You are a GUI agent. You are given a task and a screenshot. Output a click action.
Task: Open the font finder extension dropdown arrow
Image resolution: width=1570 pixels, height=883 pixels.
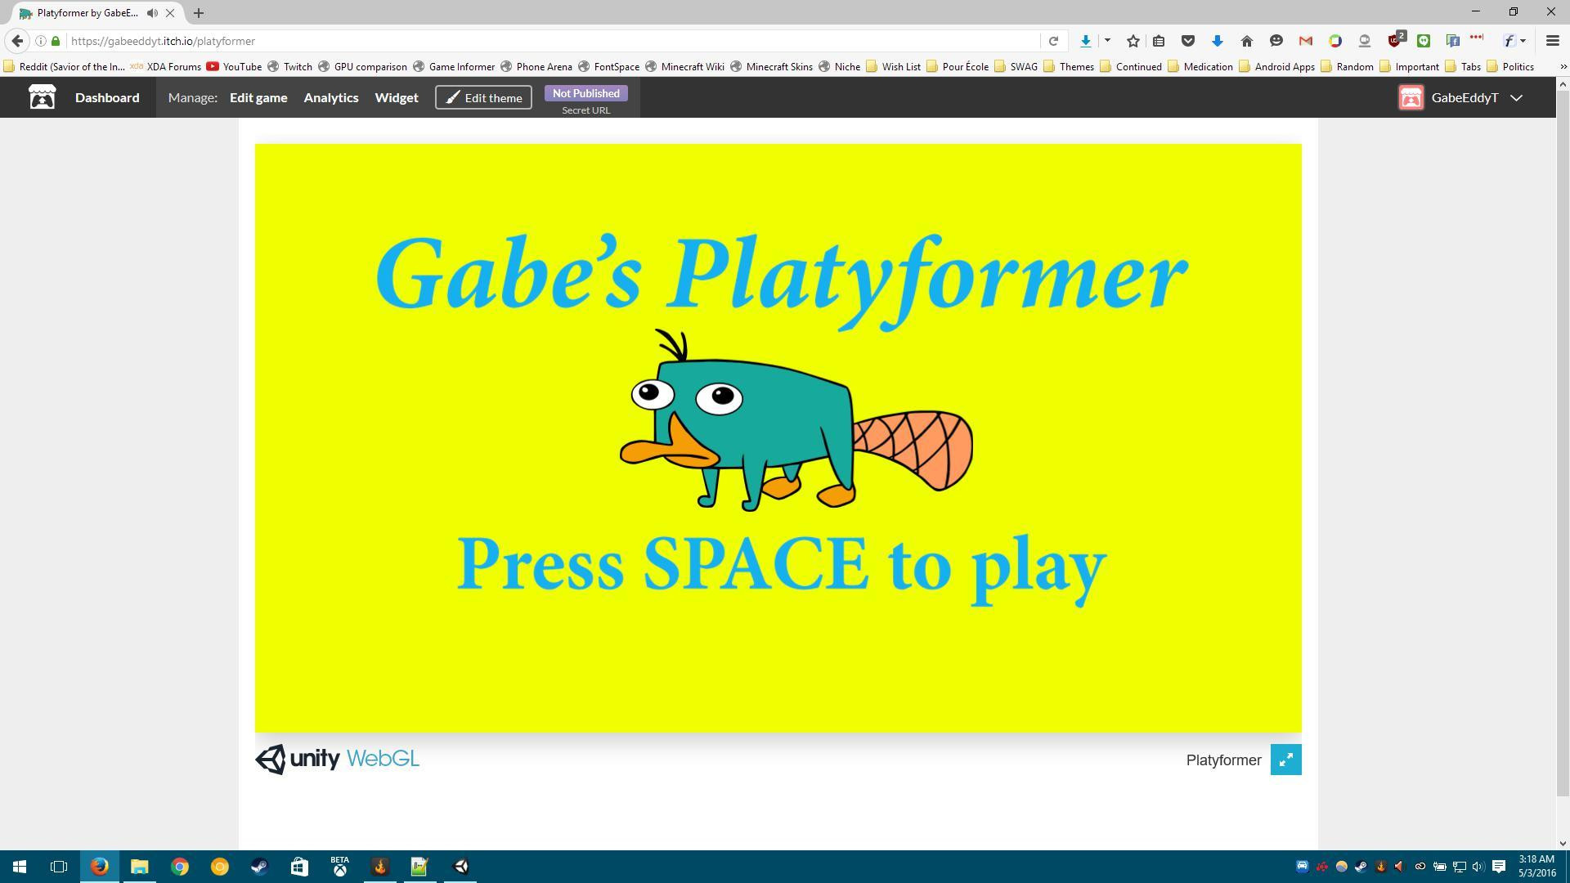[1523, 41]
